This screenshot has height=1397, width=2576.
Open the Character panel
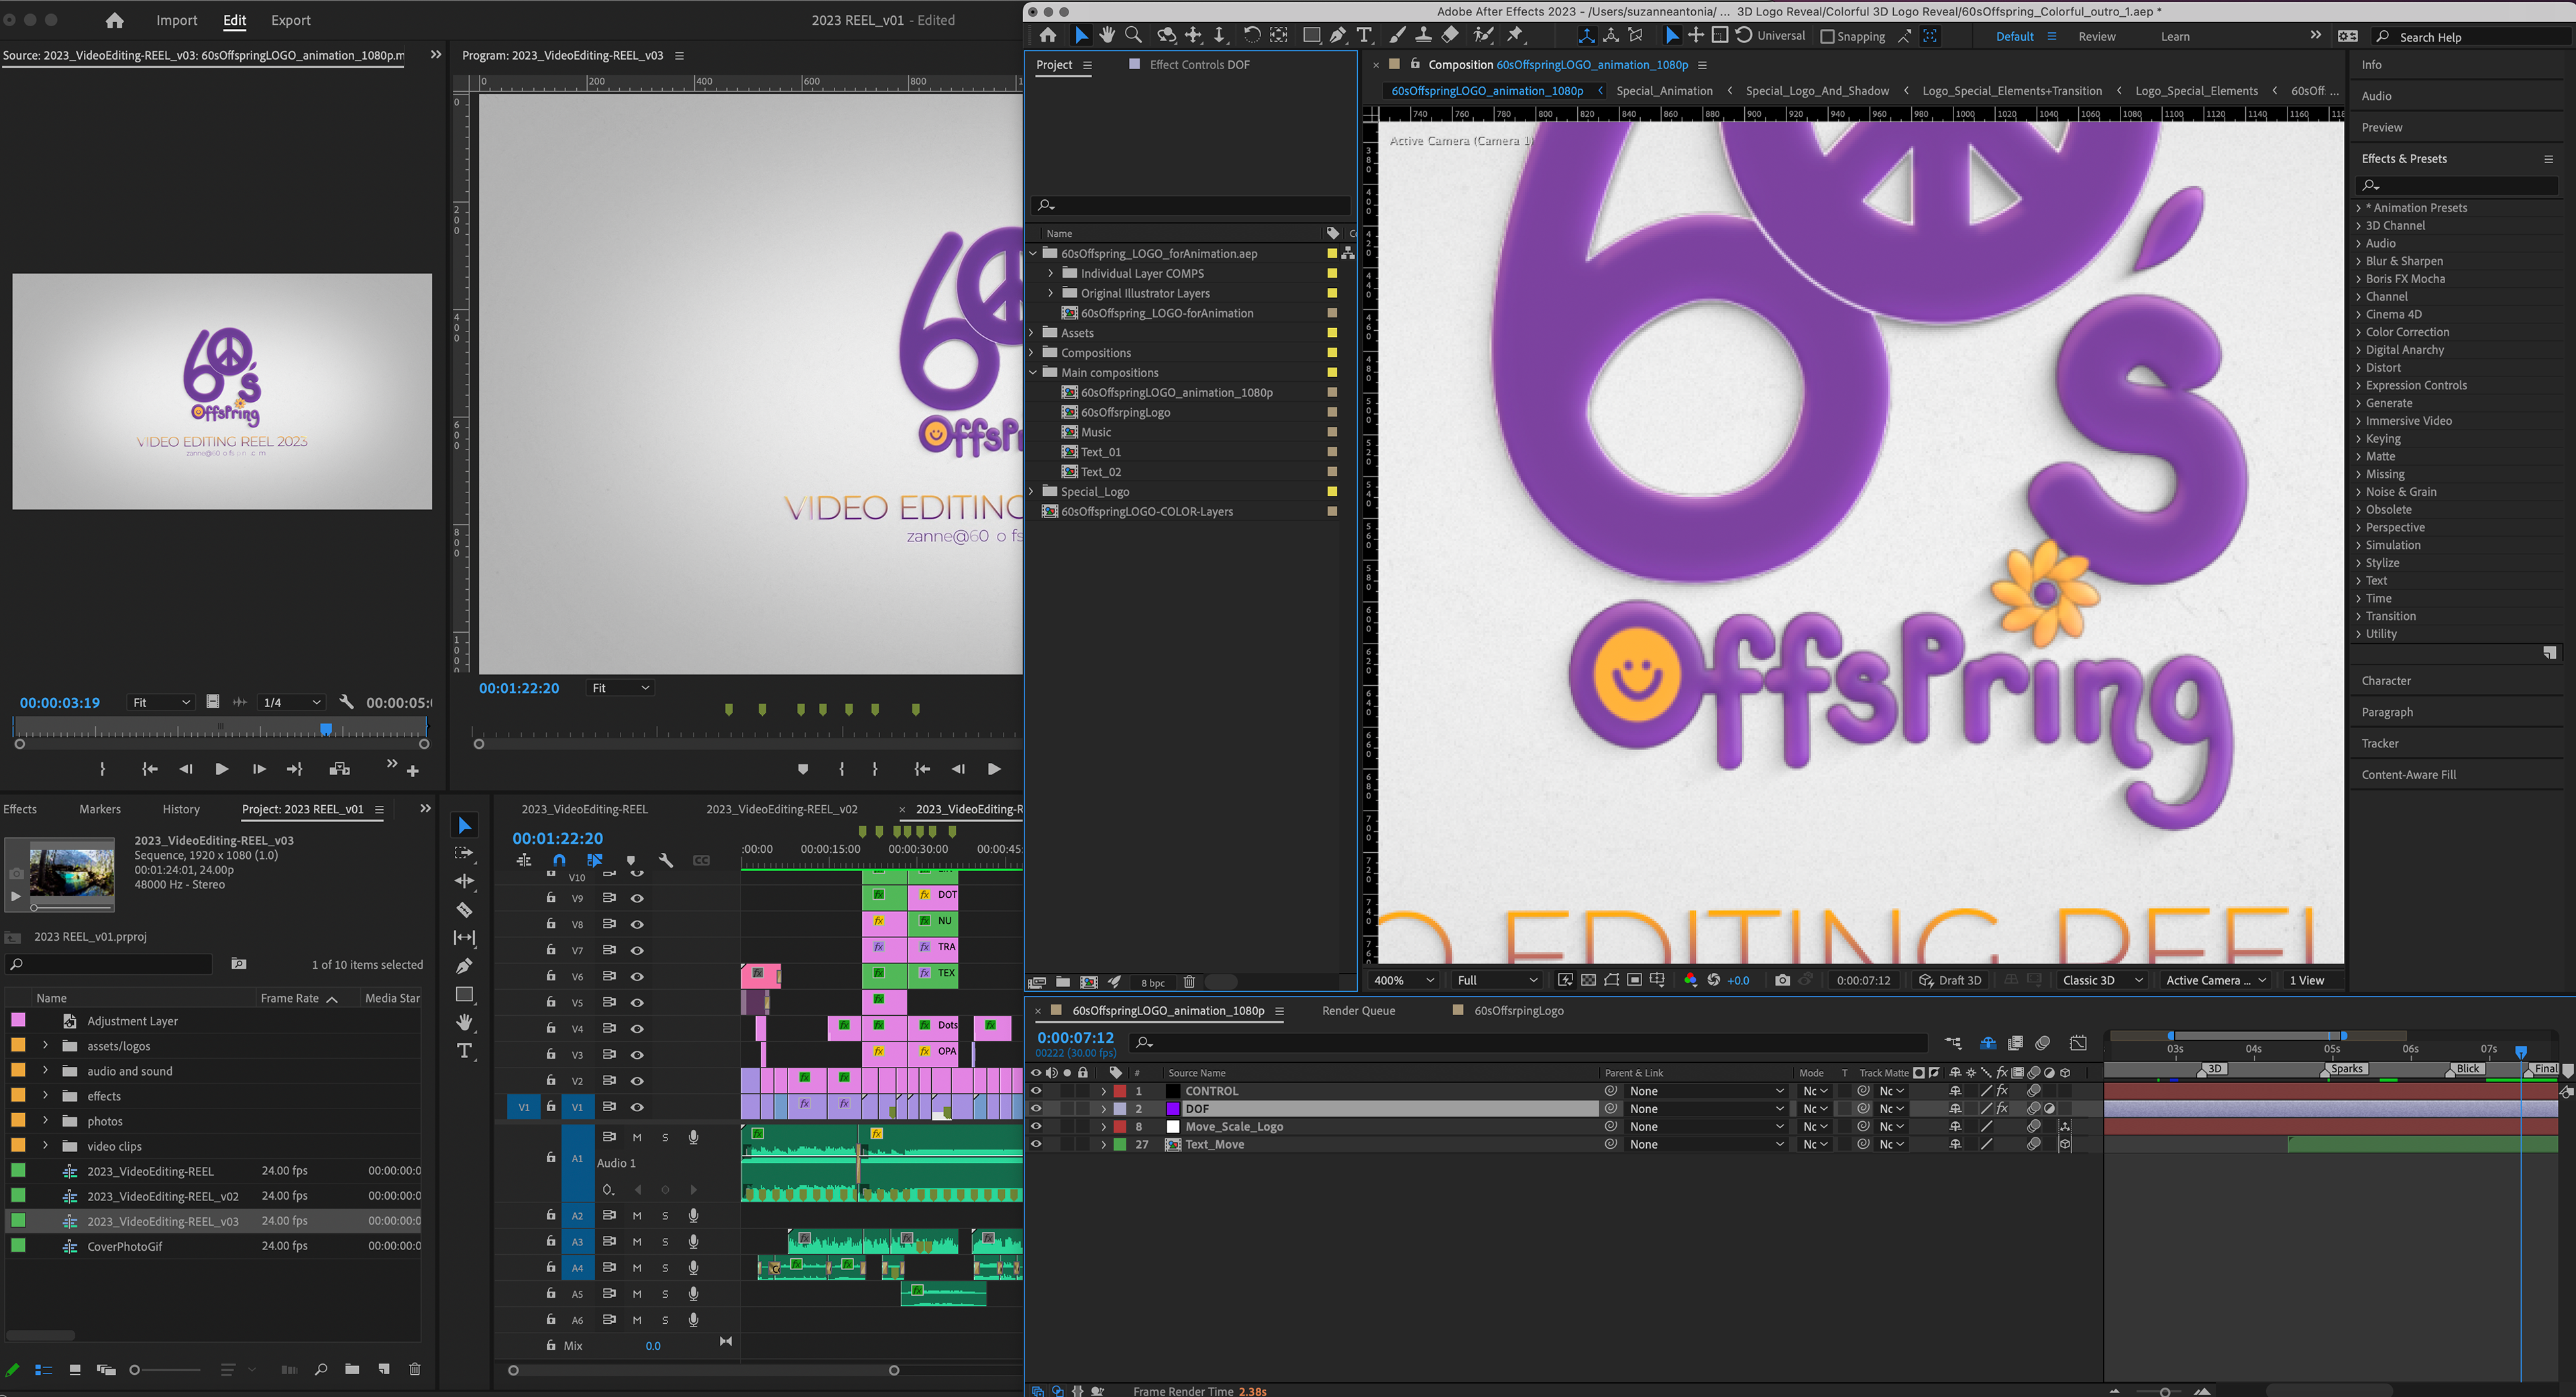pos(2386,681)
